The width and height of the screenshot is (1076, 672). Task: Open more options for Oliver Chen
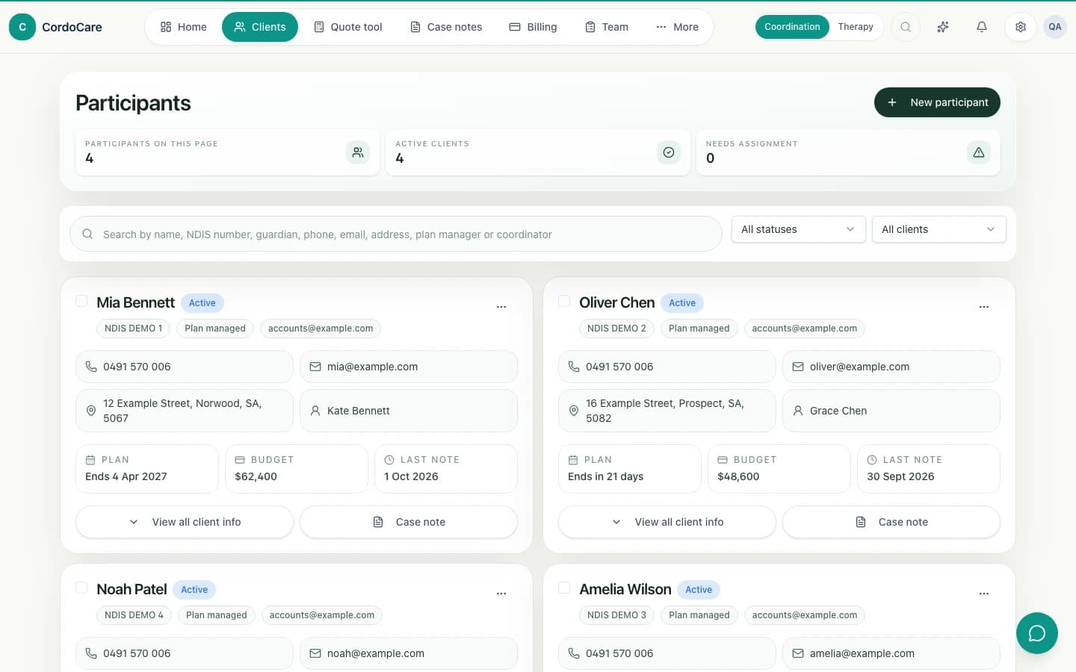tap(984, 306)
